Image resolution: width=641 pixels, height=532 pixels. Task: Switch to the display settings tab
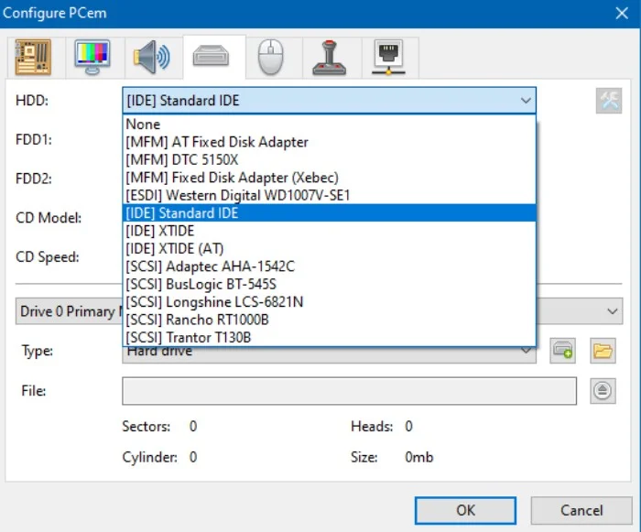pos(92,58)
